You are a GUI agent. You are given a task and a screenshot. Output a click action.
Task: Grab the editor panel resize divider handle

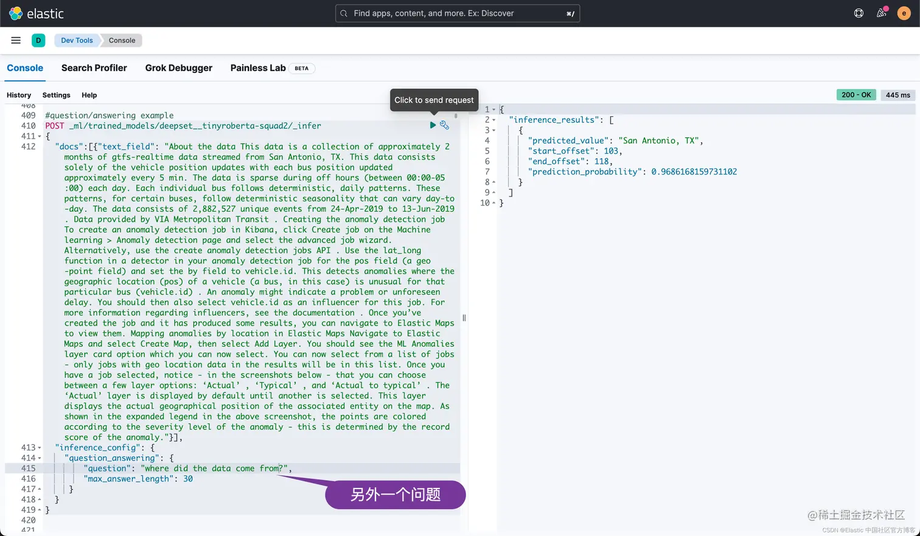point(464,318)
